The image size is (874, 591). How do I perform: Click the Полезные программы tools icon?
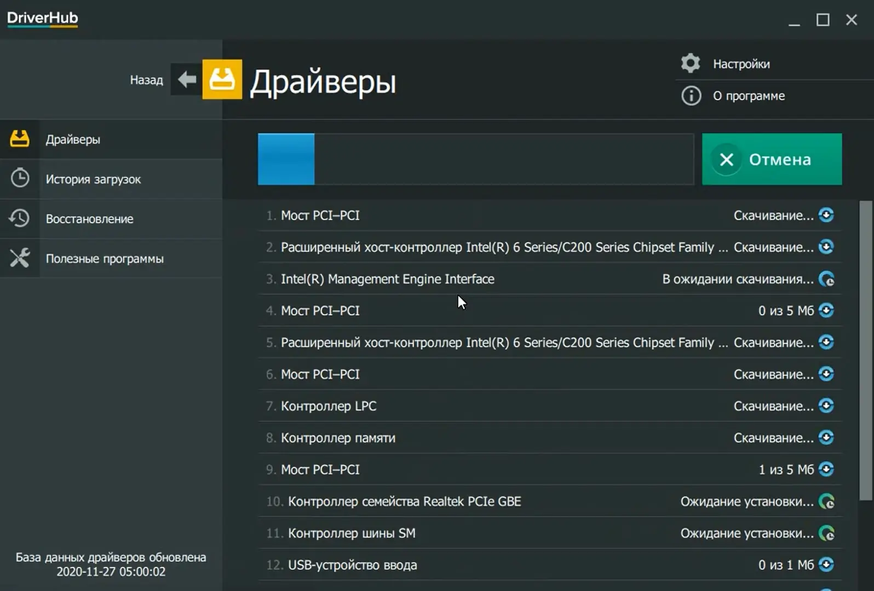(20, 258)
